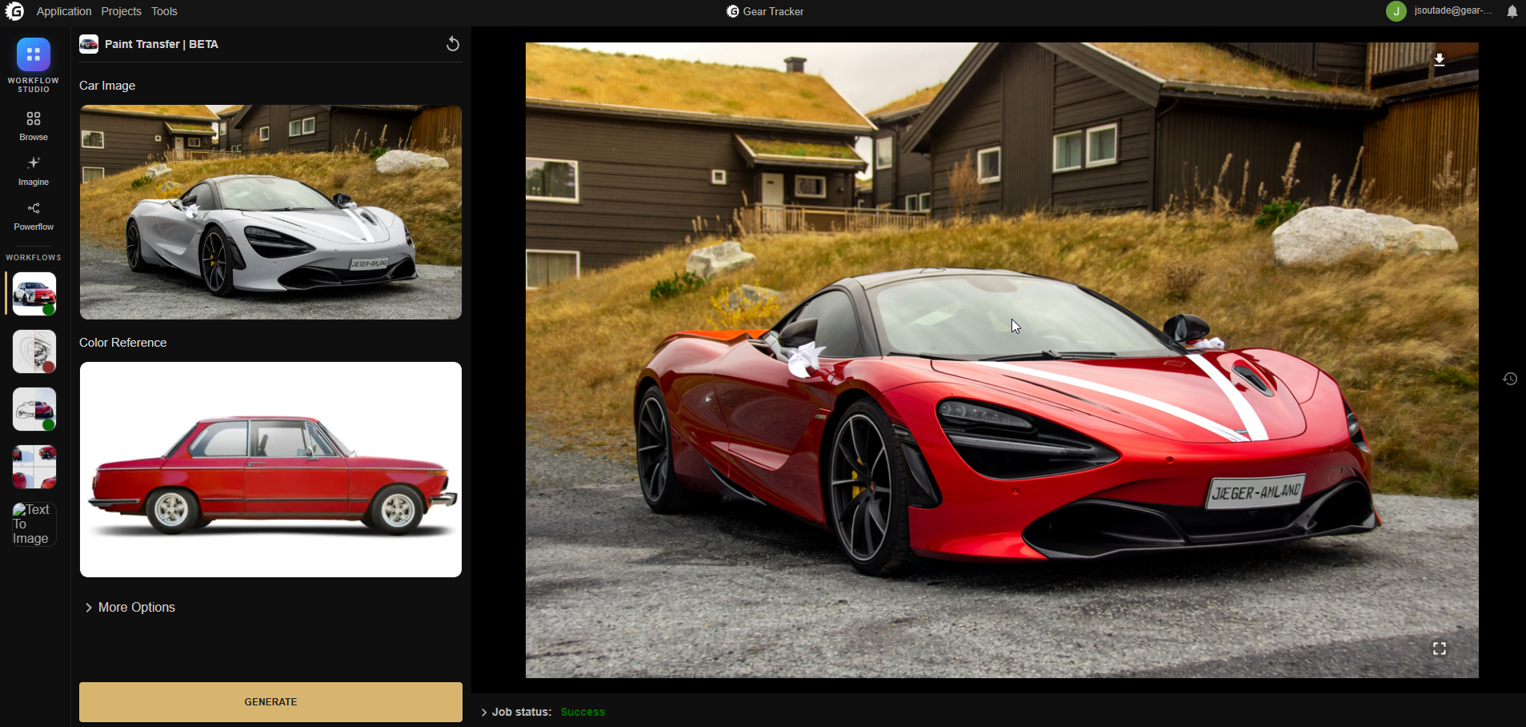Expand More Options

click(x=130, y=607)
